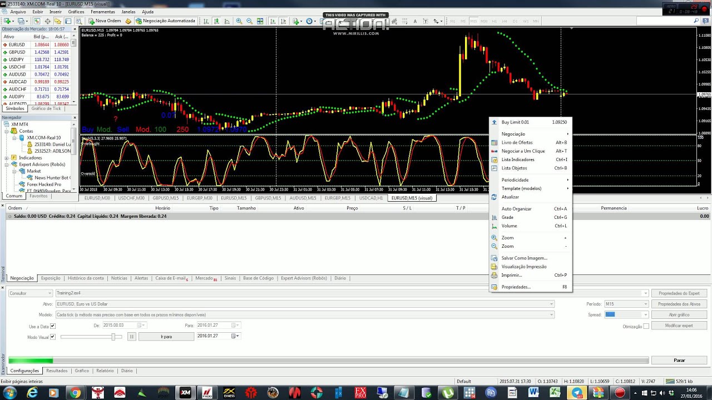The width and height of the screenshot is (712, 400).
Task: Switch to the Resultados tester tab
Action: 57,371
